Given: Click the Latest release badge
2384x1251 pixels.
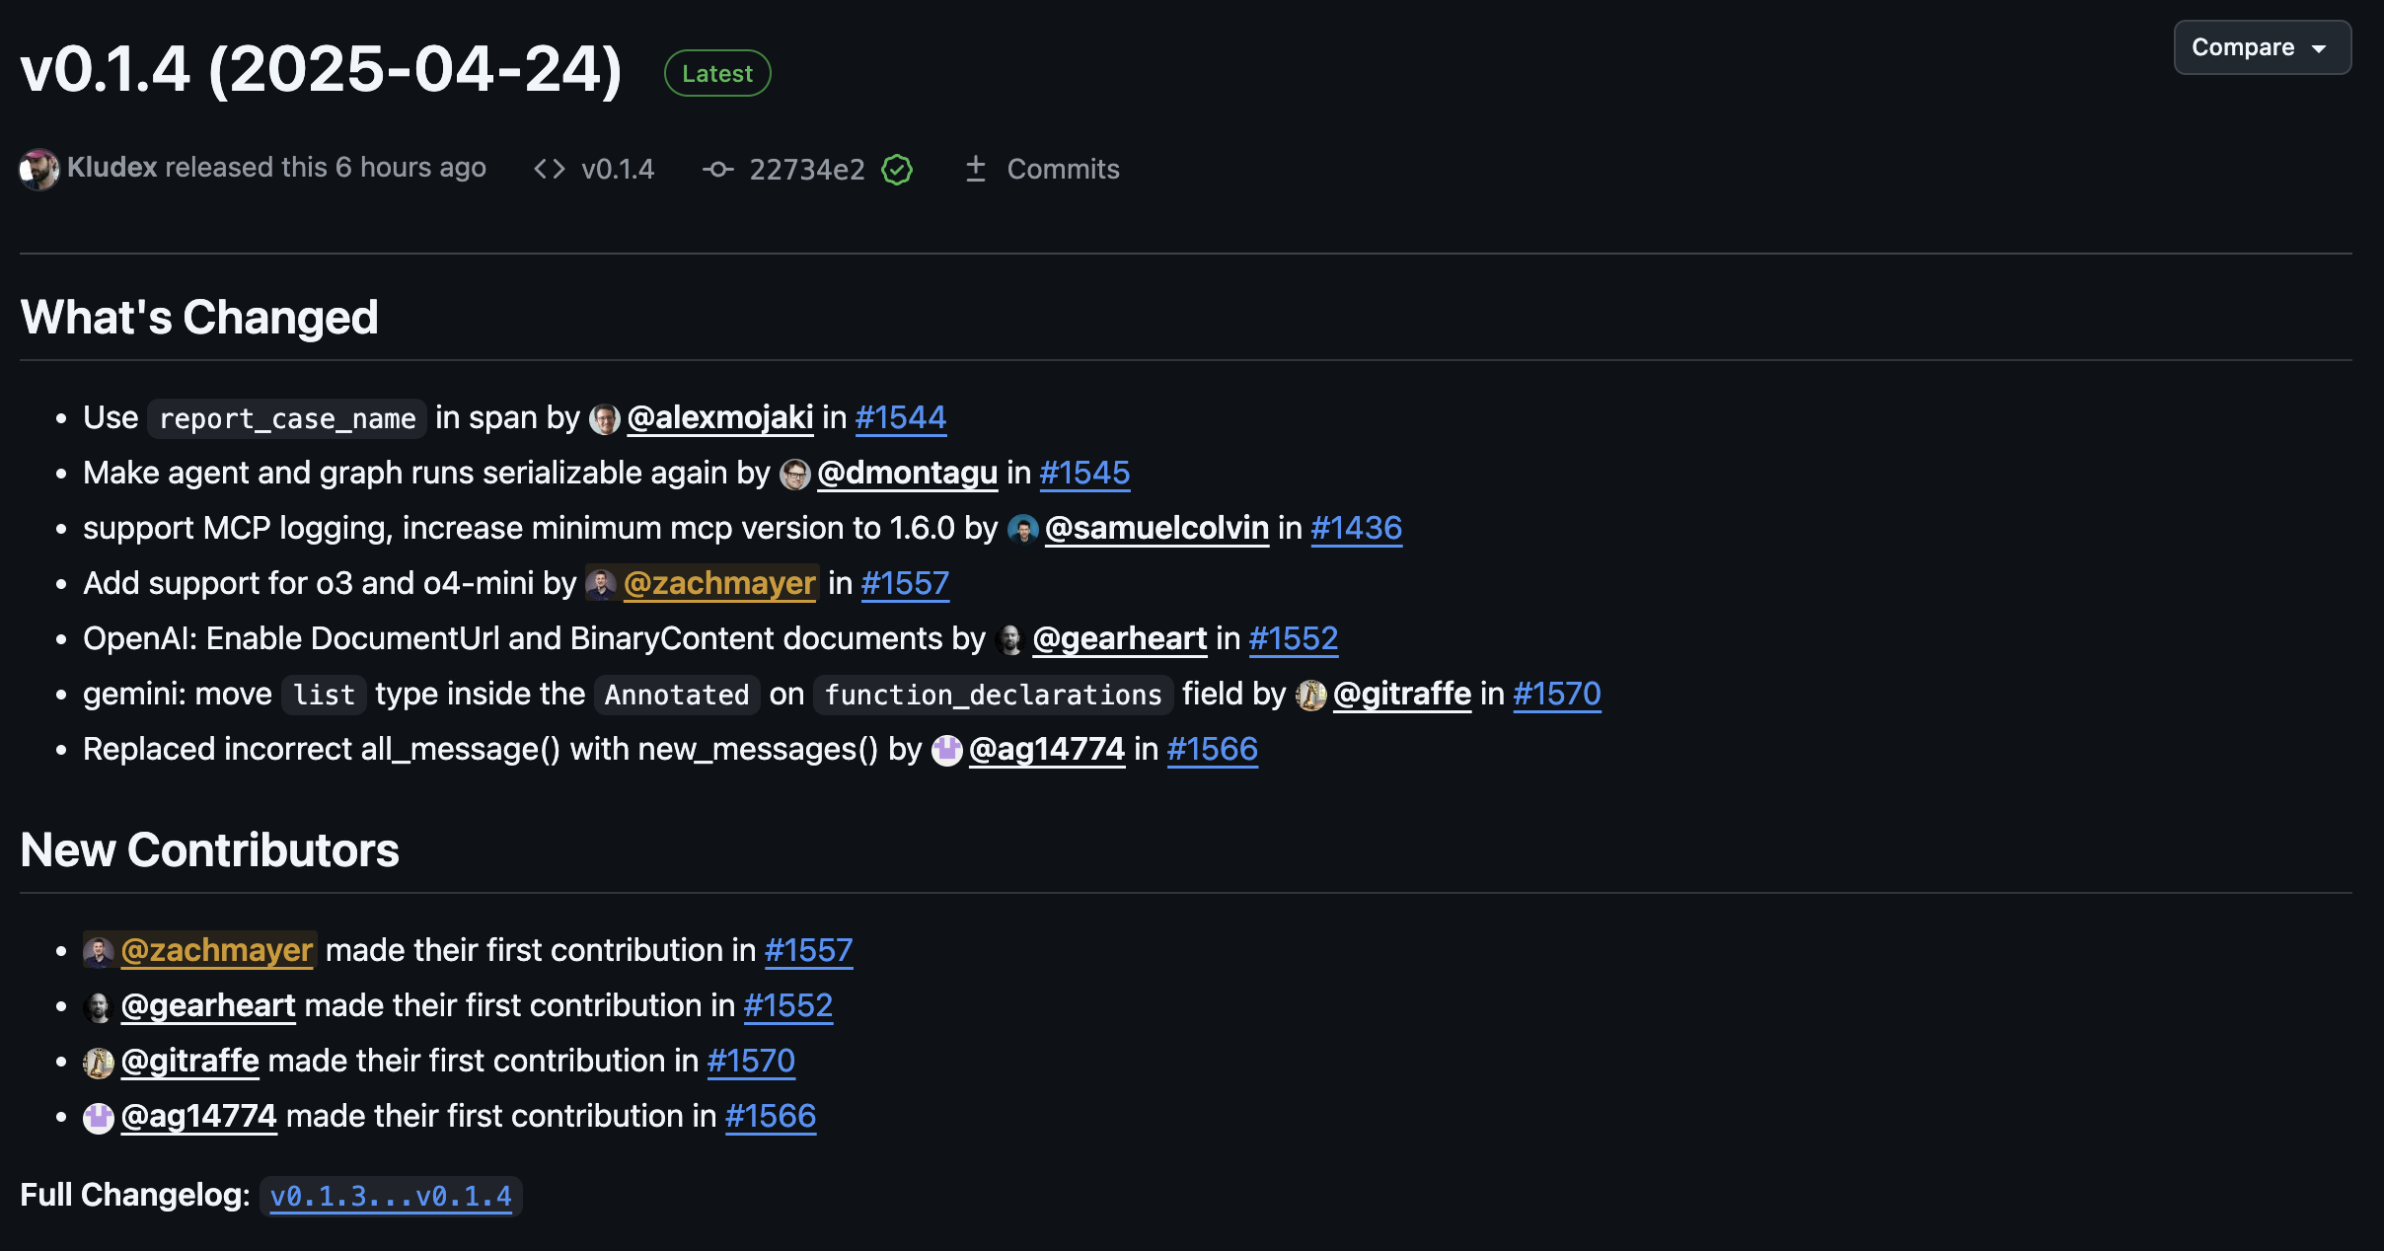Looking at the screenshot, I should [716, 72].
